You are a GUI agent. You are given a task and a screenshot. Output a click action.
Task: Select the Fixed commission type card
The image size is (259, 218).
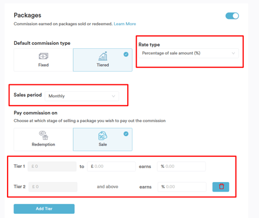[44, 60]
